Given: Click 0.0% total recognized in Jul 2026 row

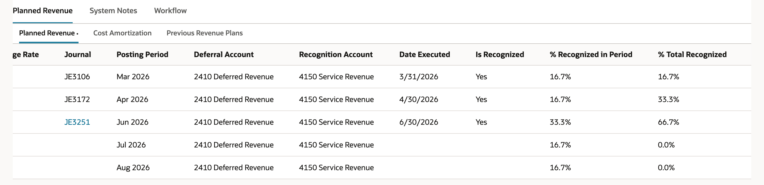Looking at the screenshot, I should coord(666,145).
